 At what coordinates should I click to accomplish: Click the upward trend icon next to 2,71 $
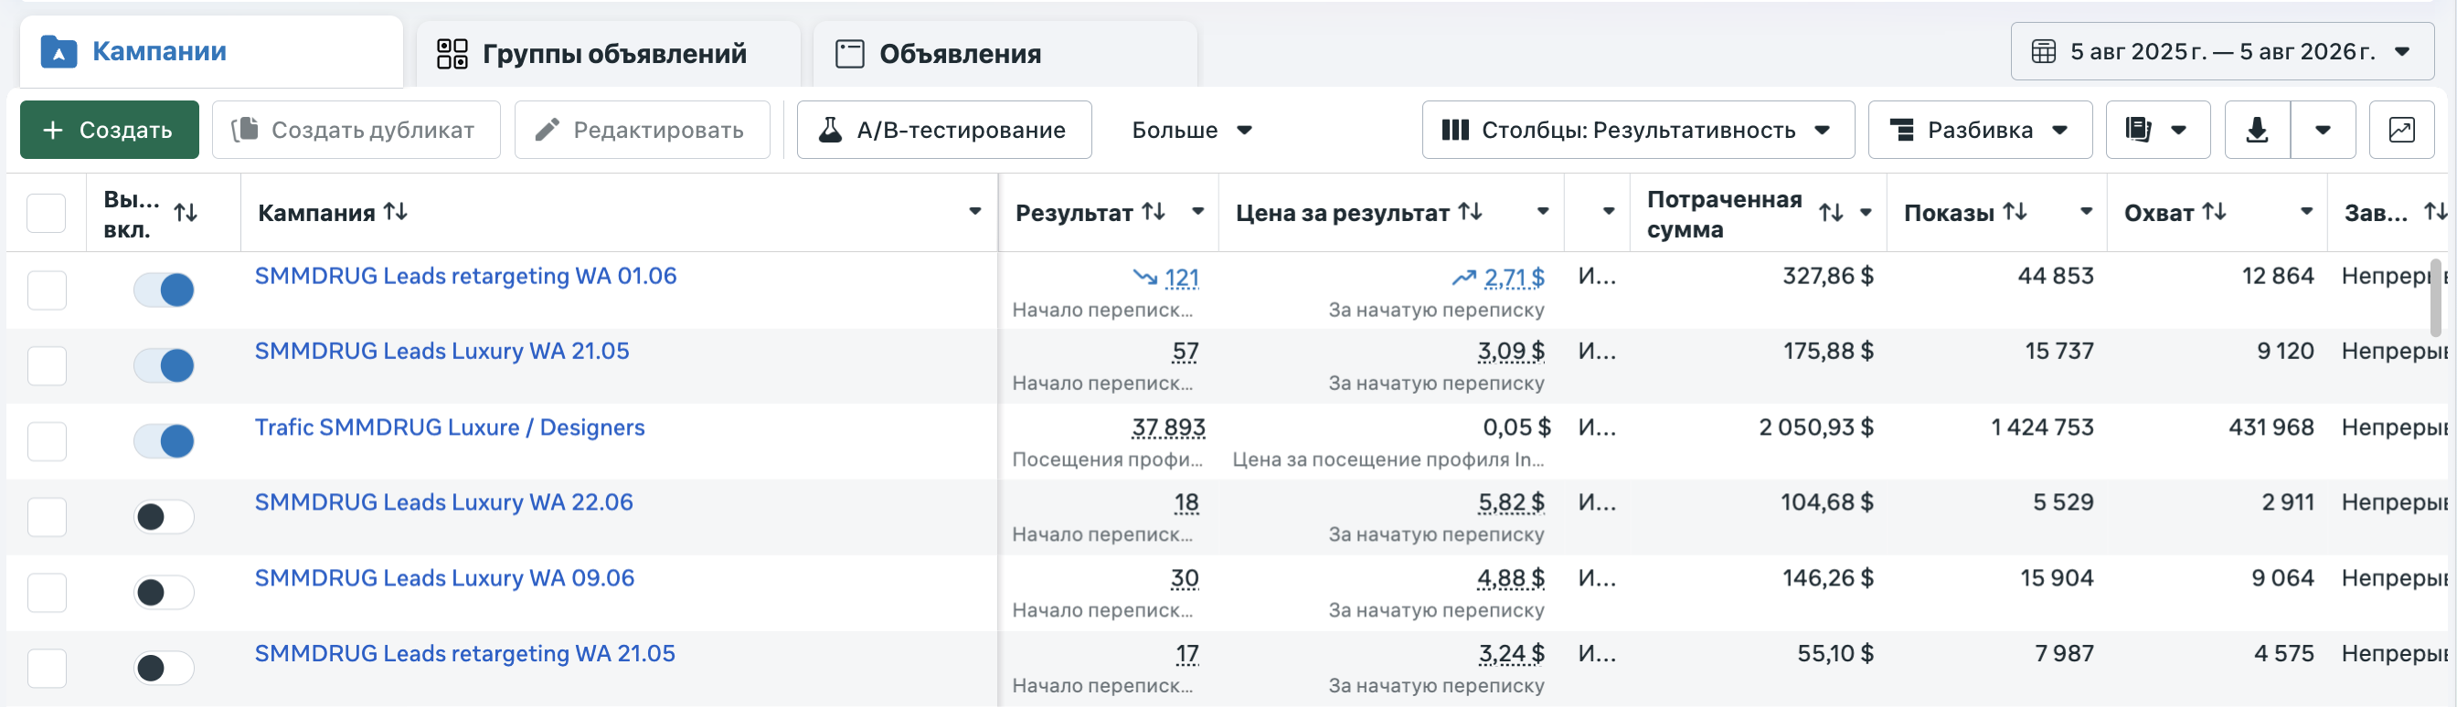1463,278
